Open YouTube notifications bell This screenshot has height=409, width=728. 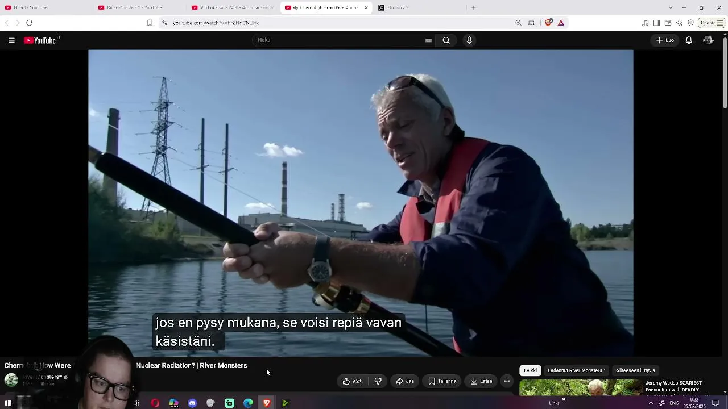click(689, 40)
